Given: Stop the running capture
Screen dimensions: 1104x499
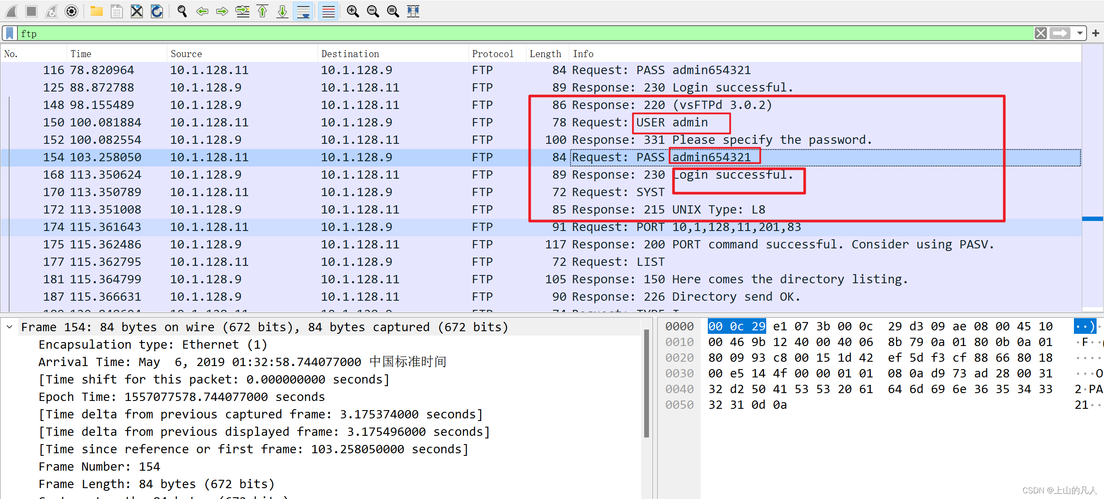Looking at the screenshot, I should coord(31,11).
